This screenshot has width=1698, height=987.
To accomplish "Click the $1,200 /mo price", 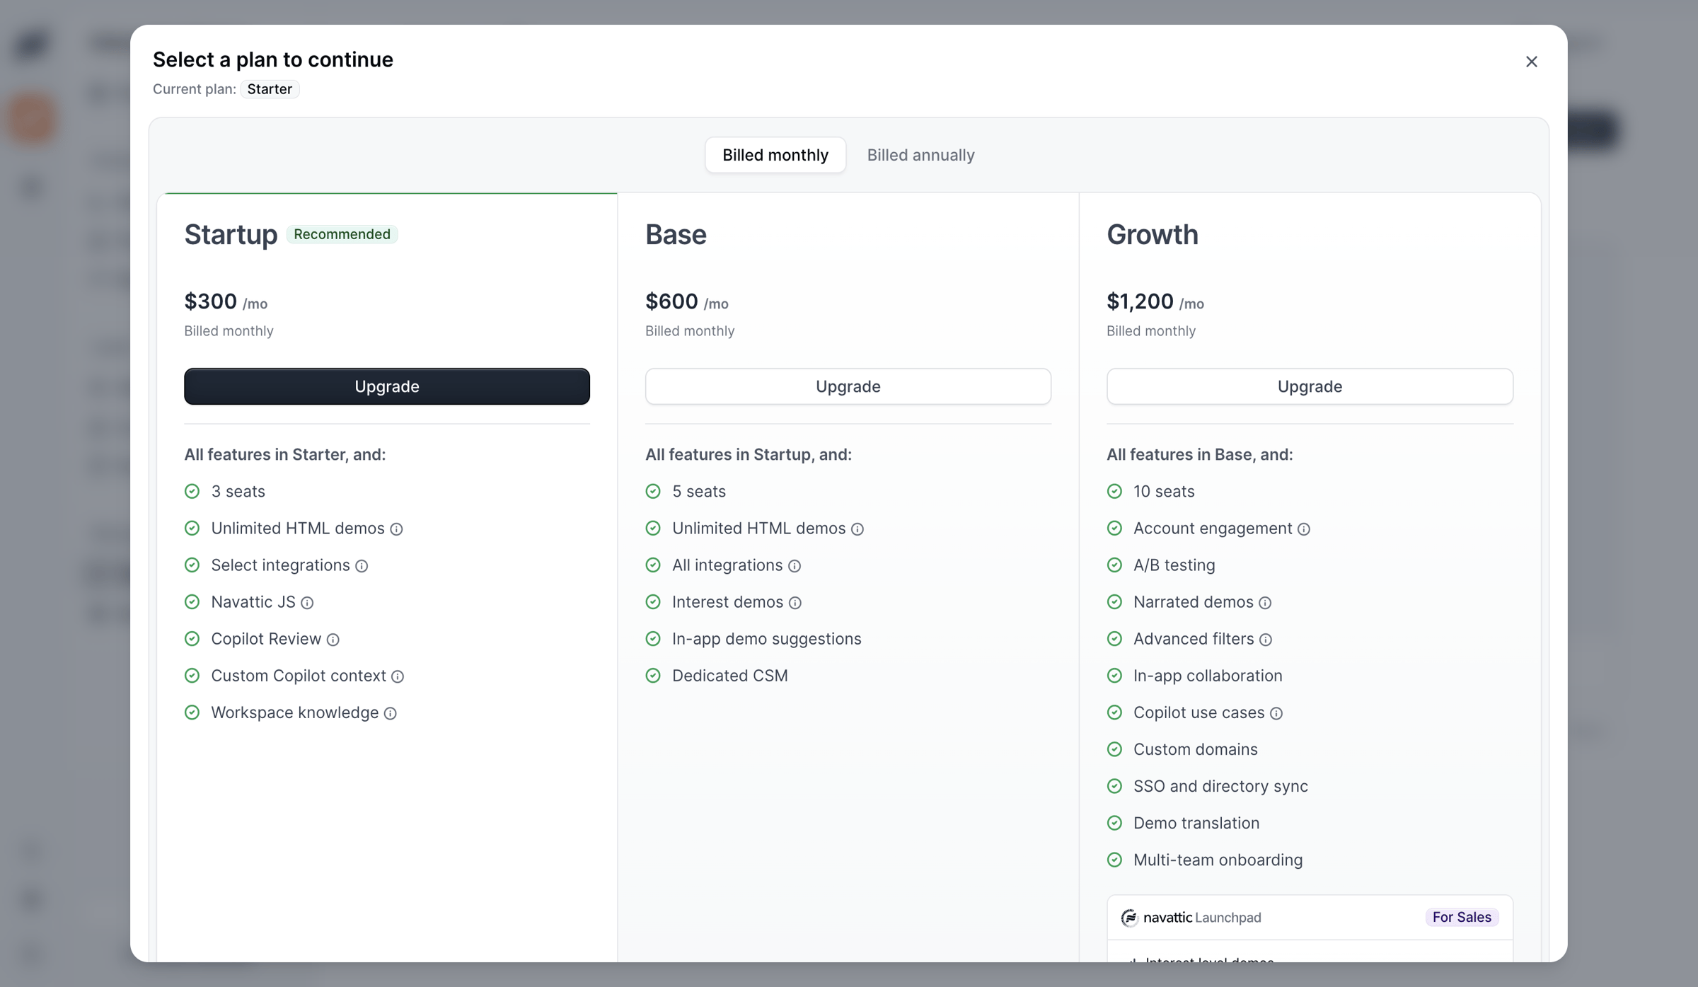I will pos(1155,301).
